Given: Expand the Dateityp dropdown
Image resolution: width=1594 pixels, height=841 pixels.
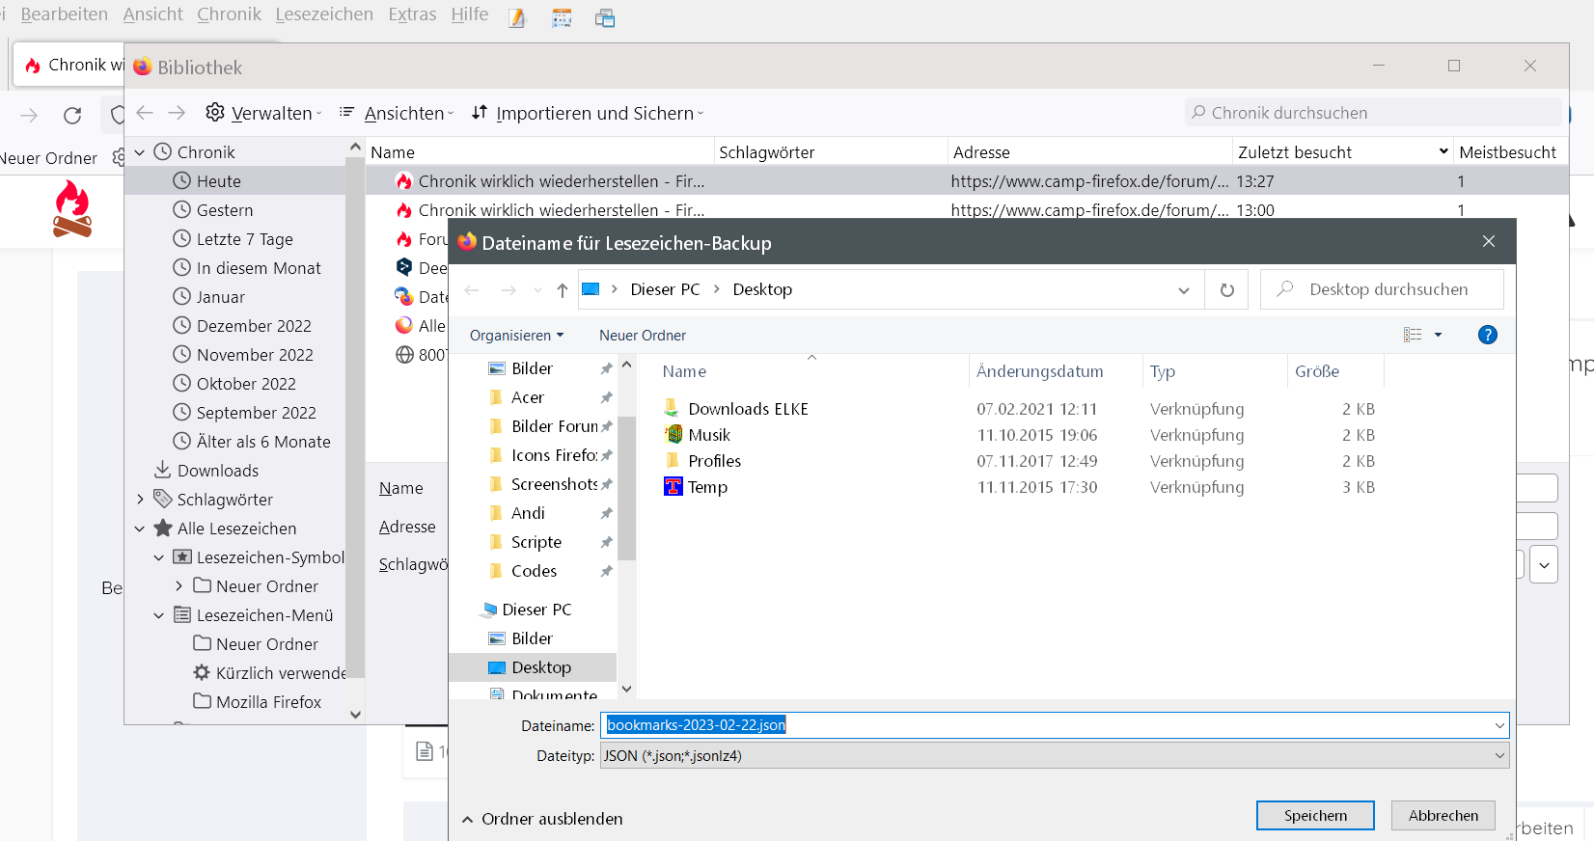Looking at the screenshot, I should 1499,756.
